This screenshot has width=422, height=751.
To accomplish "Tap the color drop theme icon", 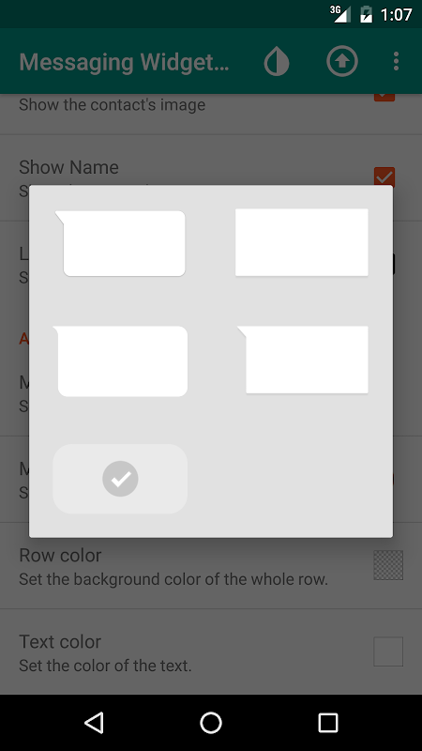I will tap(277, 61).
